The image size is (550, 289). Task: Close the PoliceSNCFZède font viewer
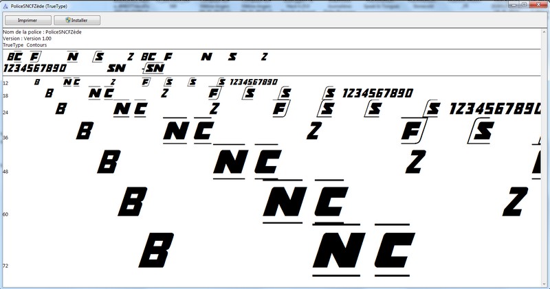[x=538, y=5]
